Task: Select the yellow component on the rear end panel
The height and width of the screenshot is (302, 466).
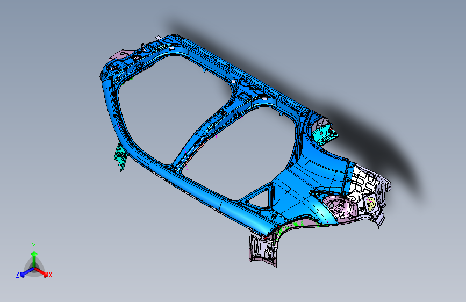Action: [371, 204]
